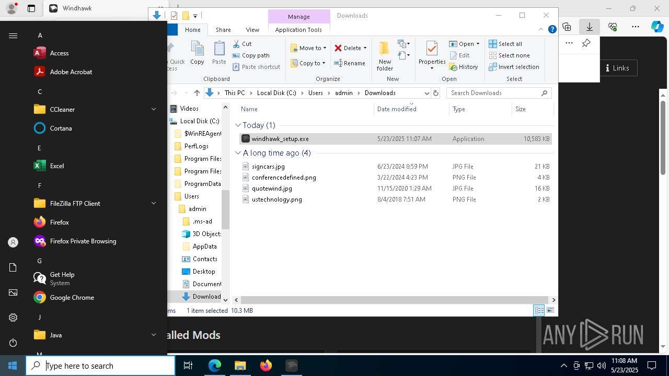Expand the CCleaner folder in Start

pyautogui.click(x=154, y=110)
